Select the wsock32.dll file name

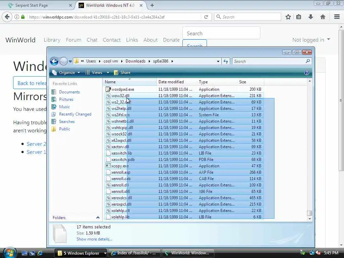(122, 134)
